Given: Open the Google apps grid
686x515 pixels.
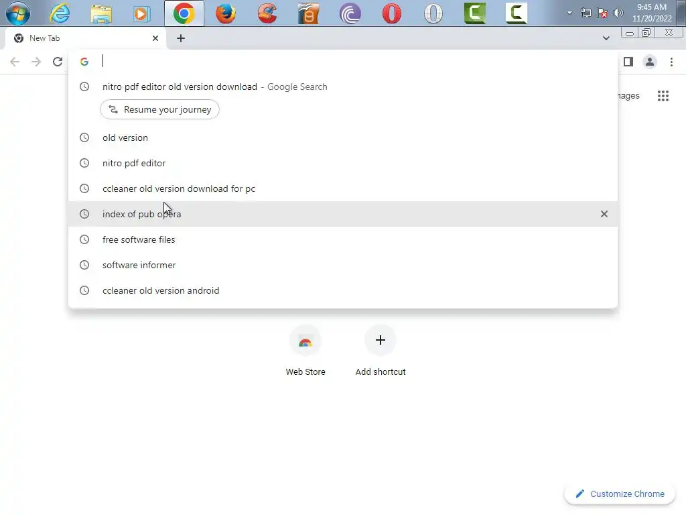Looking at the screenshot, I should [x=663, y=95].
